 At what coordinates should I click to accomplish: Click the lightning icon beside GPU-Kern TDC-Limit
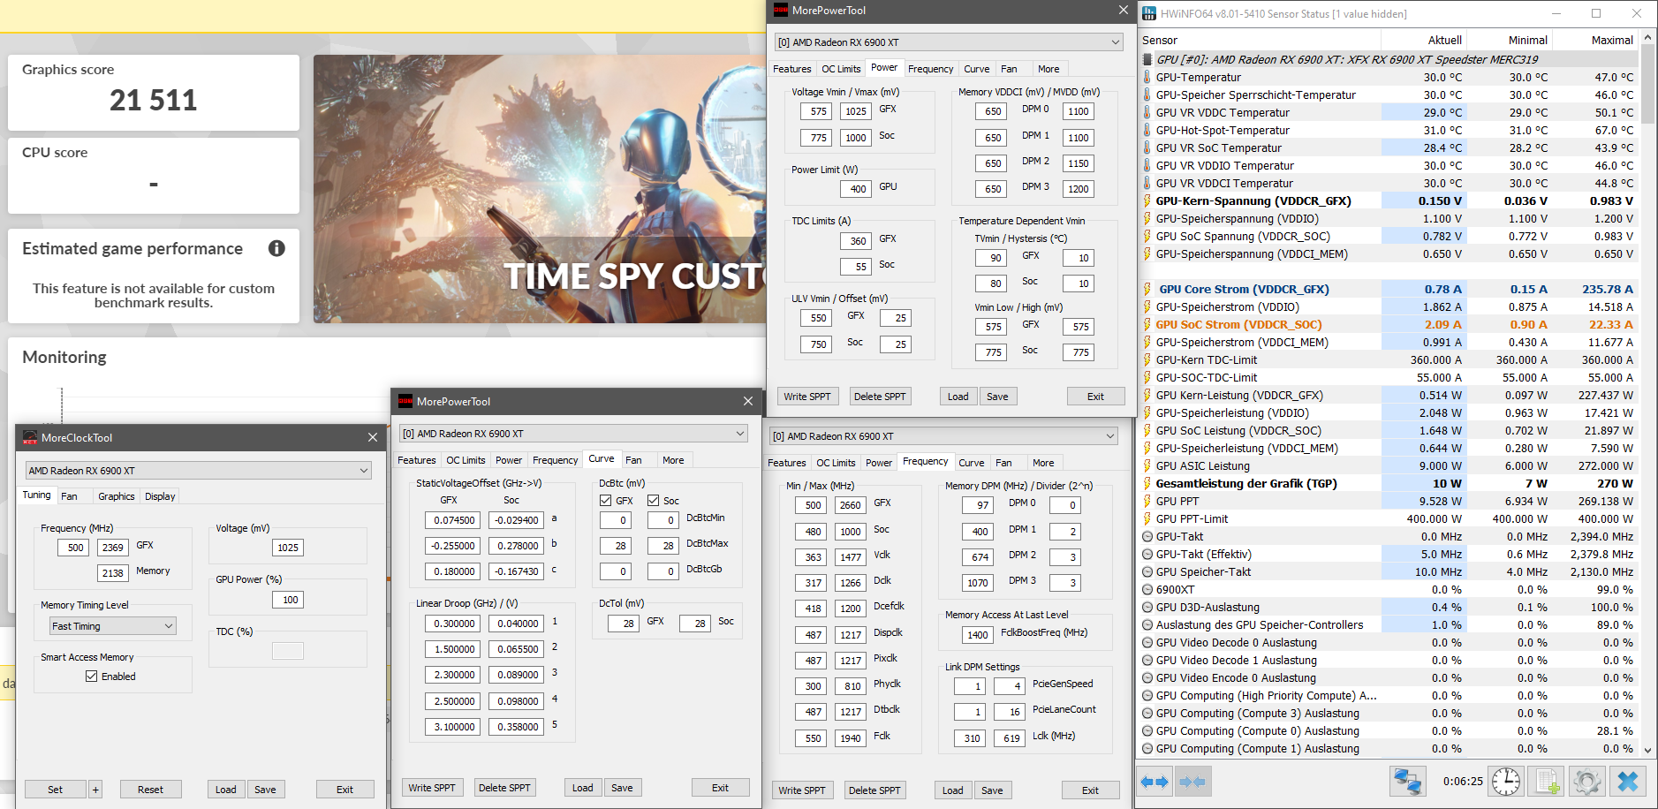(1147, 359)
